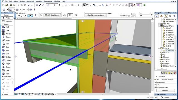This screenshot has height=100, width=178.
Task: Click the eyedropper pick-up parameters icon
Action: [40, 5]
